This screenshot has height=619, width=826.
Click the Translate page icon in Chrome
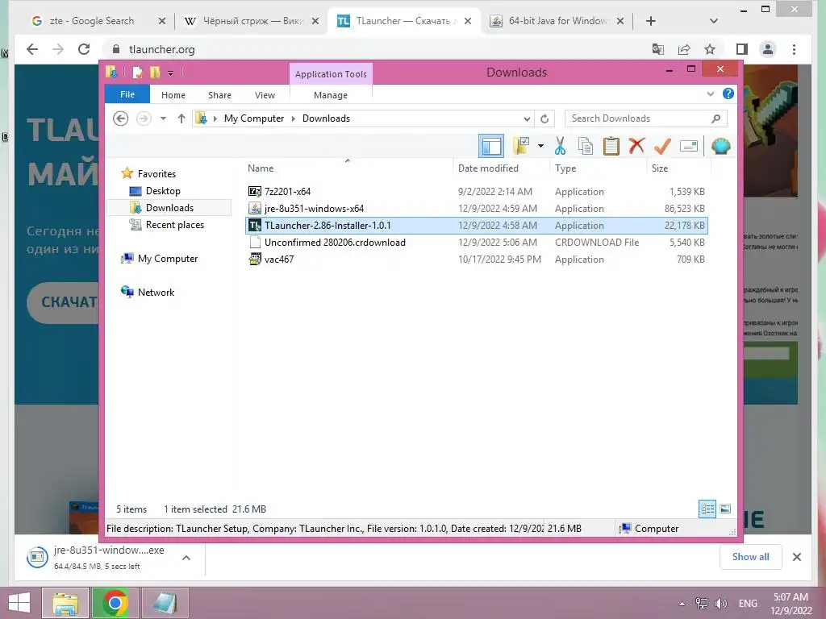(x=658, y=49)
